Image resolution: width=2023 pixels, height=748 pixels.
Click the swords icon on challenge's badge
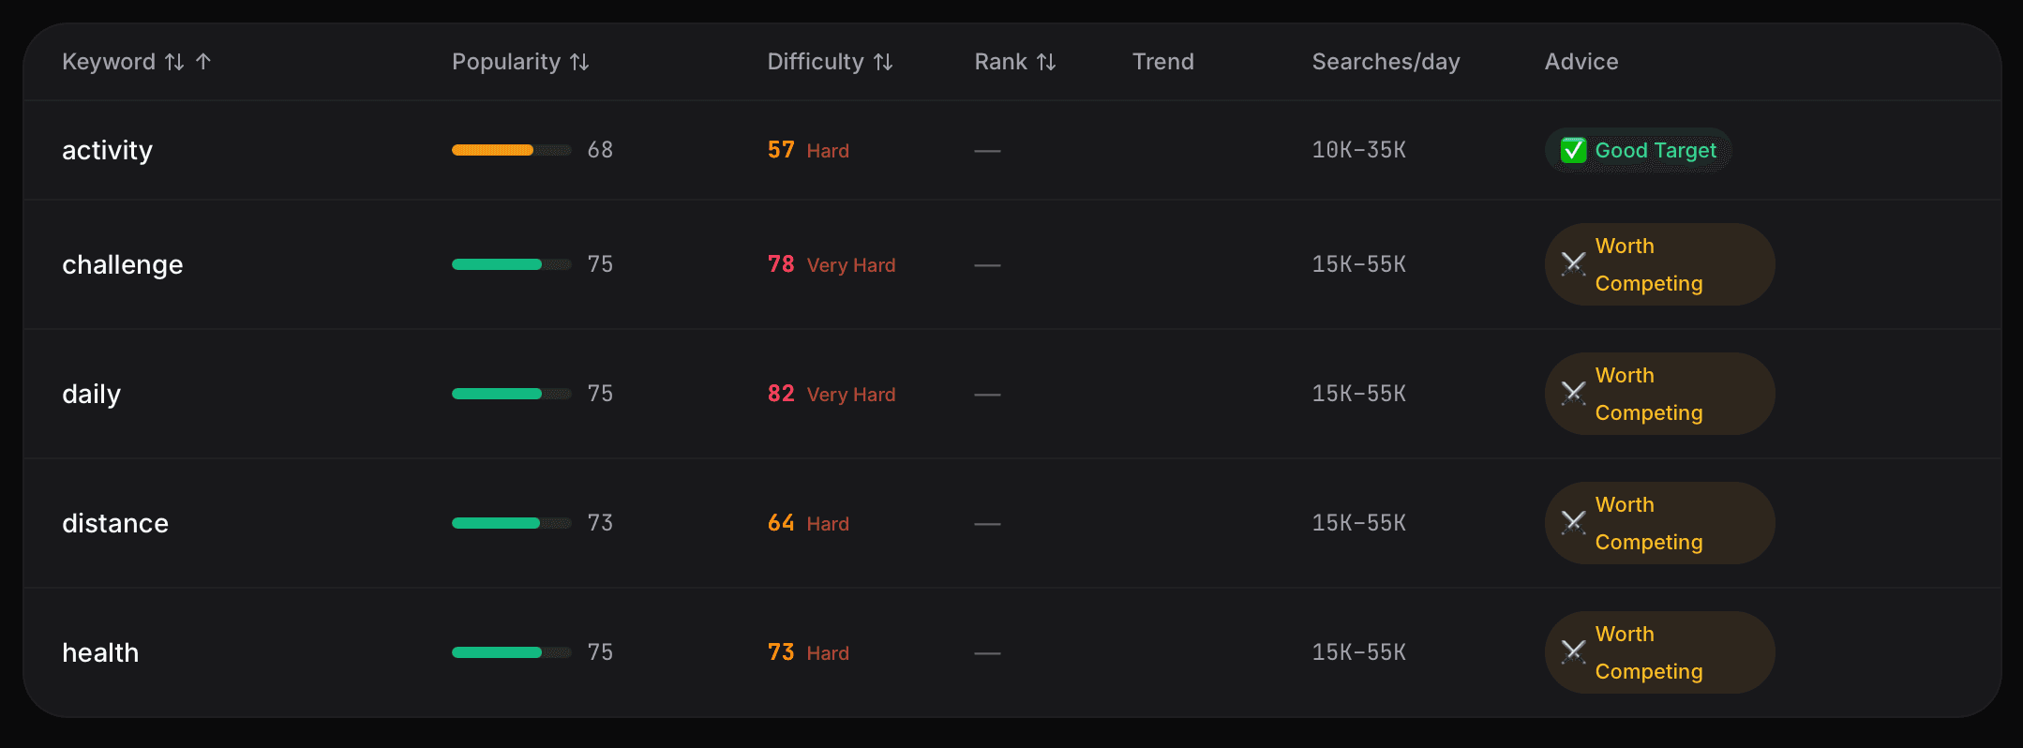coord(1573,264)
